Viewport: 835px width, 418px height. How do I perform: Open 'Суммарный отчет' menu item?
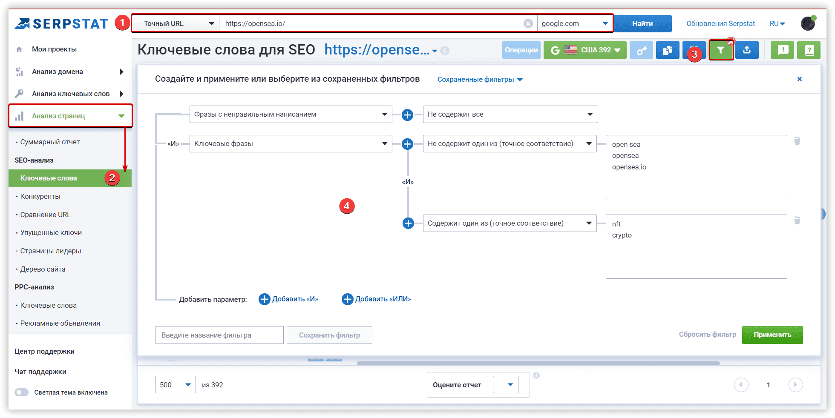coord(50,142)
